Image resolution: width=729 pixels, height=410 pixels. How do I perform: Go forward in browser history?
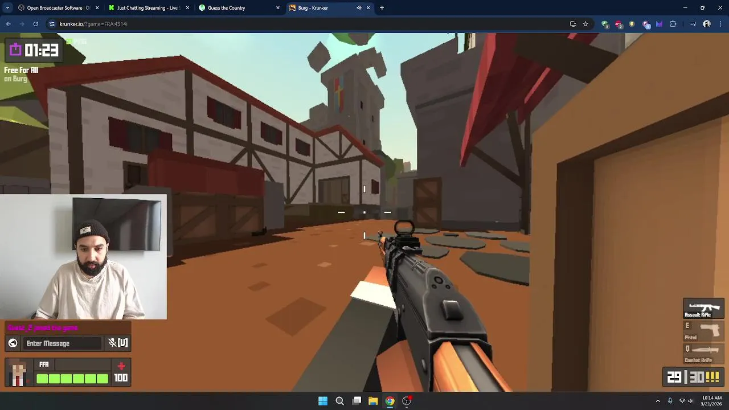pos(22,24)
